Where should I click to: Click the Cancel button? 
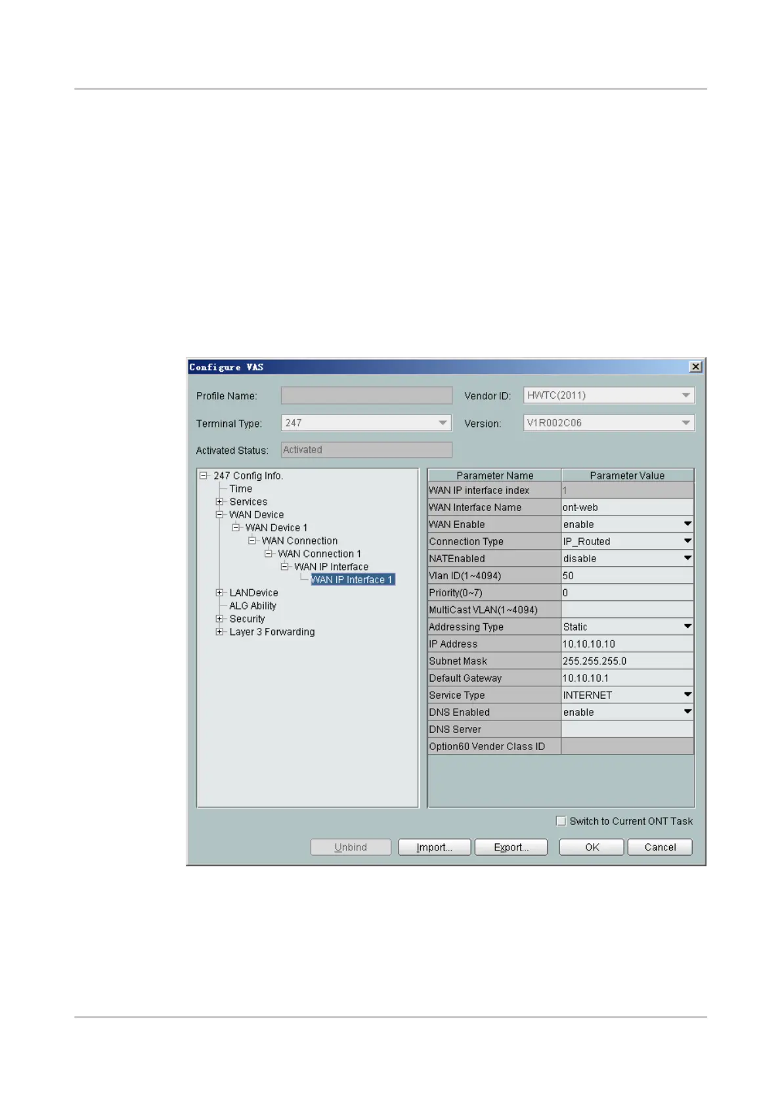tap(660, 847)
